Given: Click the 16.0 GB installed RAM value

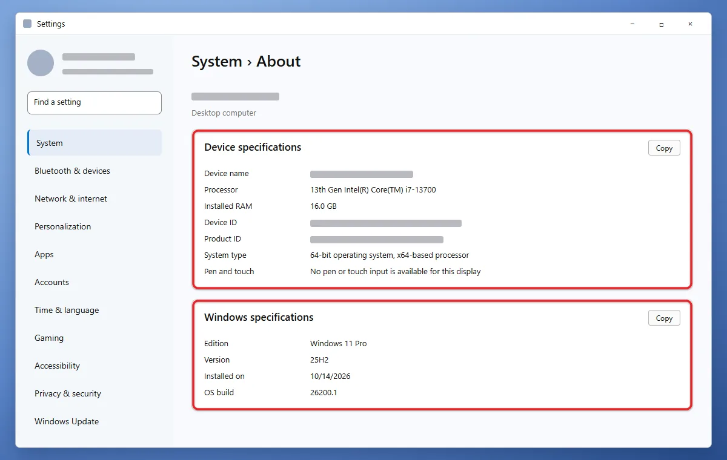Looking at the screenshot, I should click(324, 206).
